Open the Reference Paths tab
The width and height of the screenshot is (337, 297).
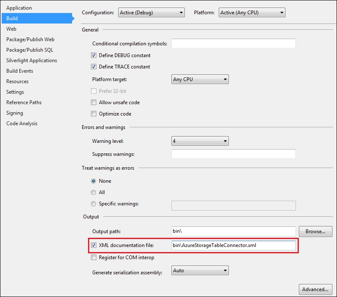24,103
